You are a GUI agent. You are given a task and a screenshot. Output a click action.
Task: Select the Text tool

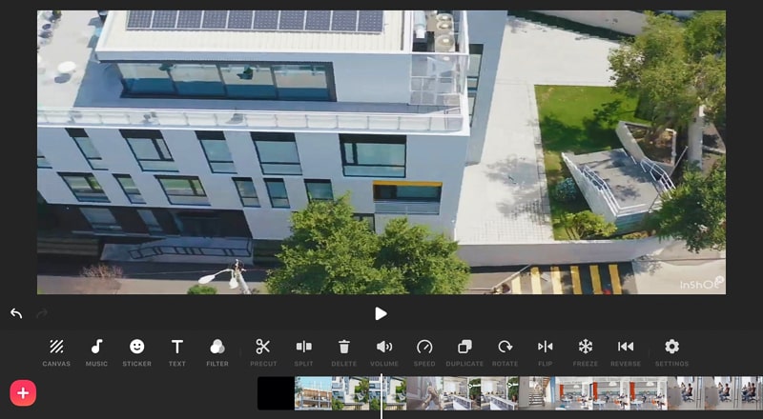[x=177, y=352]
